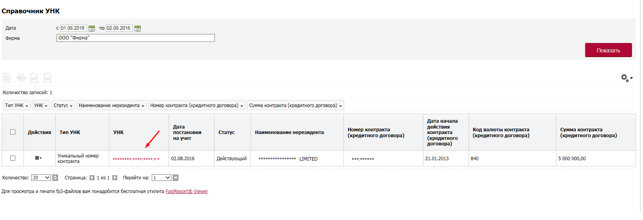643x220 pixels.
Task: Expand the Наименование нерезидента filter
Action: pos(112,106)
